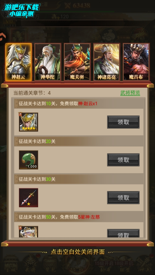The height and width of the screenshot is (275, 155).
Task: Tap the 神·左慈 hero reward icon
Action: click(x=29, y=232)
